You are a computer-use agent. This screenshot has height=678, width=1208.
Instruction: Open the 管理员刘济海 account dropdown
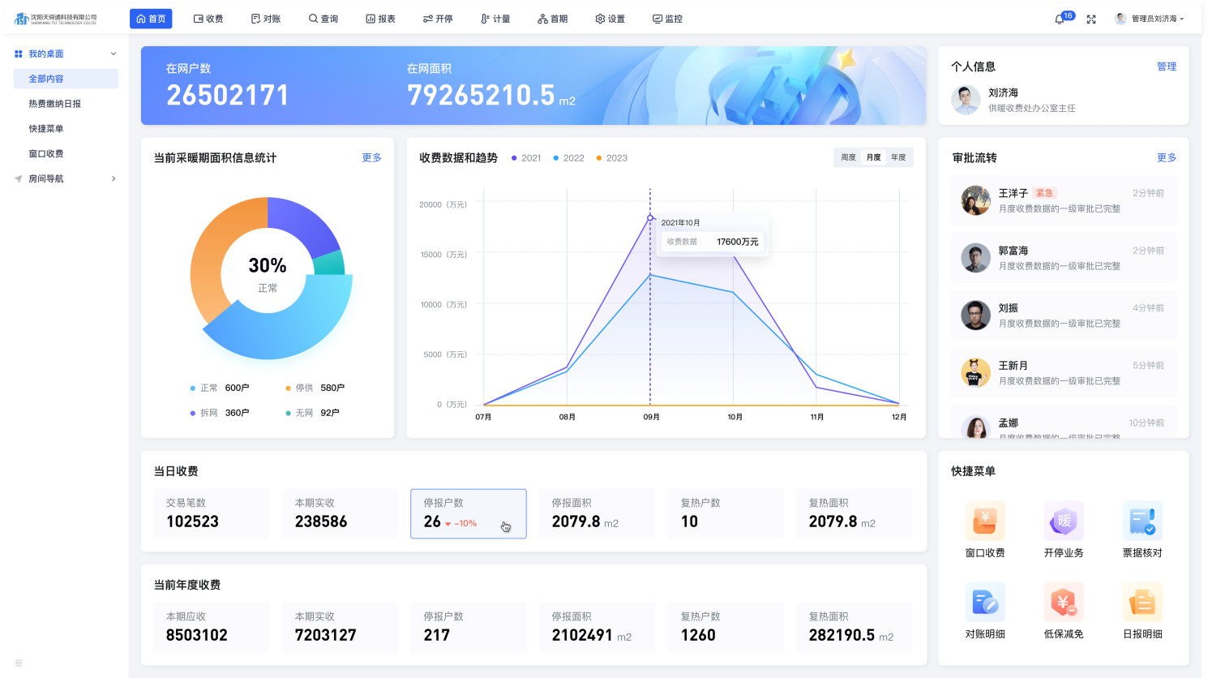click(x=1150, y=19)
